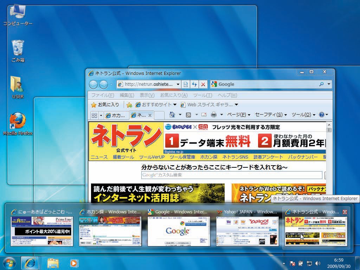Image resolution: width=360 pixels, height=270 pixels.
Task: Open Windows Media Player from the taskbar
Action: coord(74,263)
